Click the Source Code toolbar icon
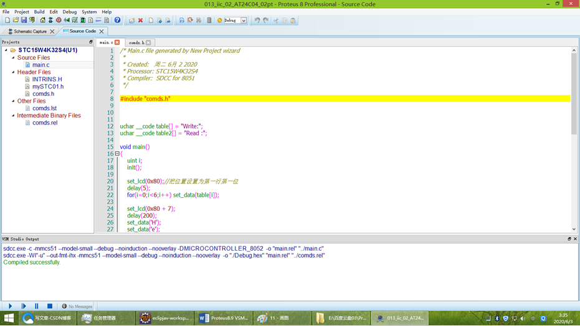The width and height of the screenshot is (580, 326). click(98, 21)
